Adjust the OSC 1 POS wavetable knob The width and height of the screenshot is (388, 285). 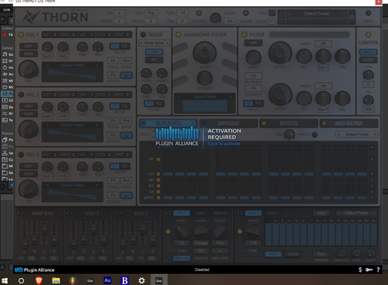tap(28, 69)
